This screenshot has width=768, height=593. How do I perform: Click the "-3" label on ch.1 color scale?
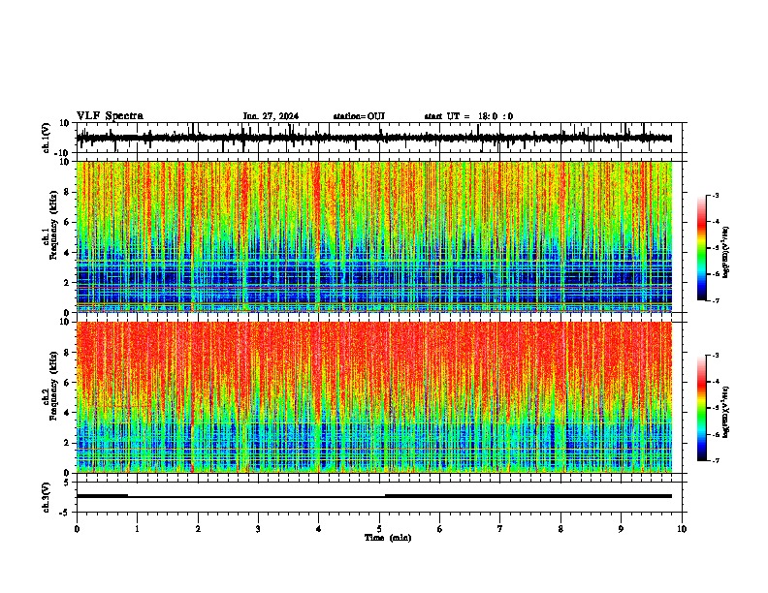[x=716, y=196]
